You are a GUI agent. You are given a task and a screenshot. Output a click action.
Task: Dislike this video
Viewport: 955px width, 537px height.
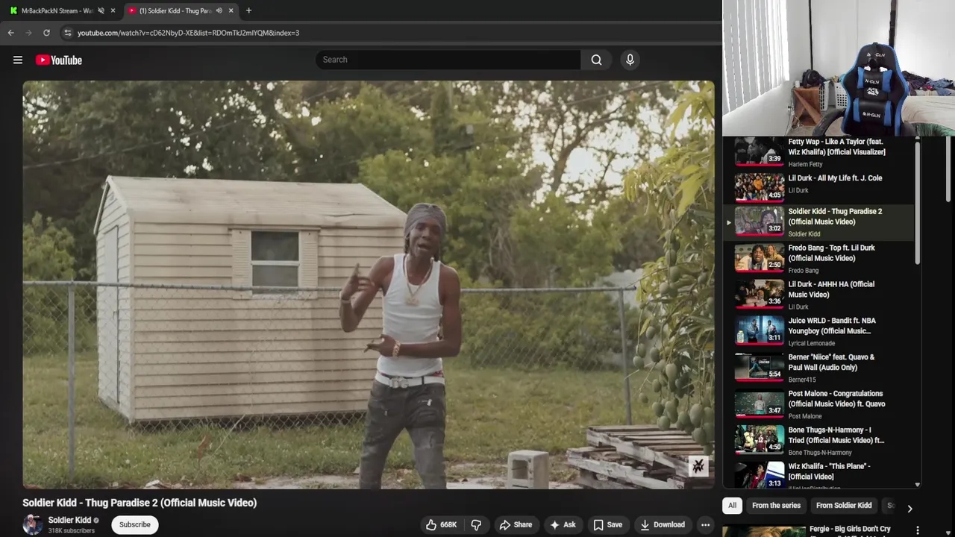pos(476,524)
